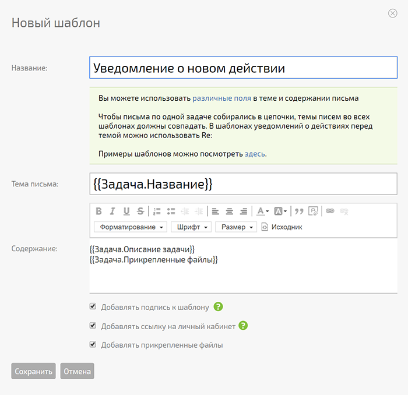Toggle bold formatting in the editor
This screenshot has height=395, width=408.
coord(99,211)
